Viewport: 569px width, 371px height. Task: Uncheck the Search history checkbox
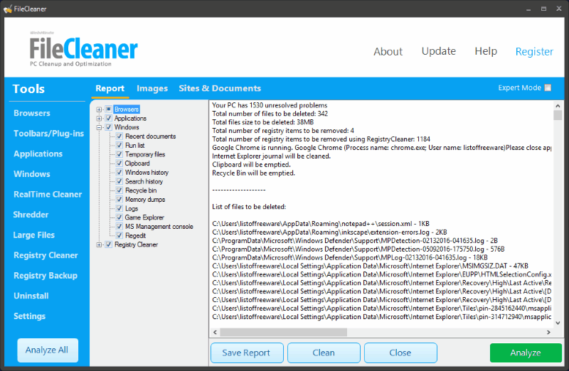(x=119, y=181)
